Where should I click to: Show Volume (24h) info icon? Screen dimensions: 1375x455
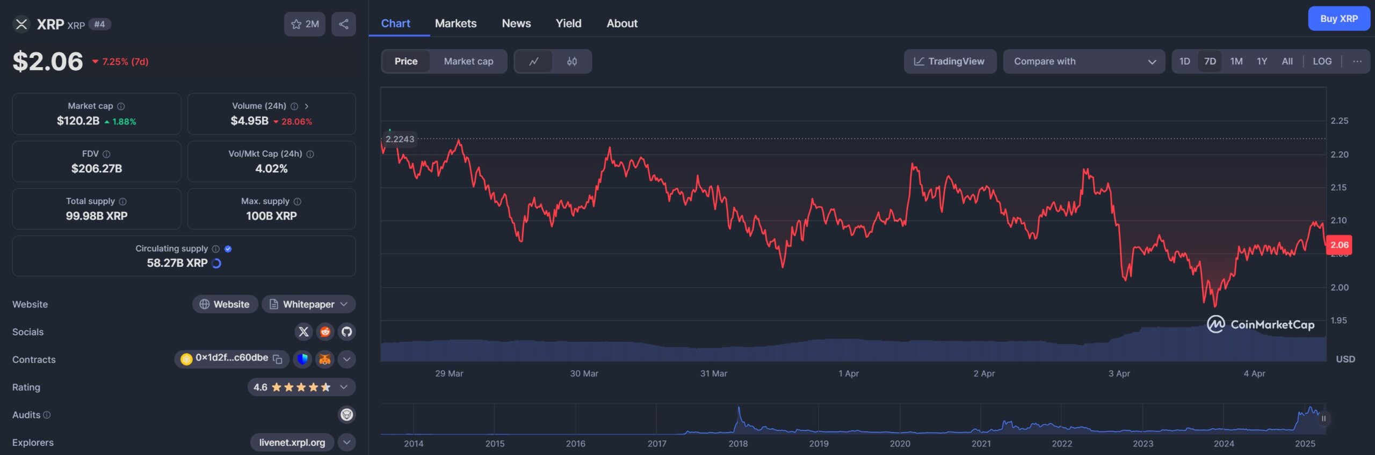click(294, 106)
